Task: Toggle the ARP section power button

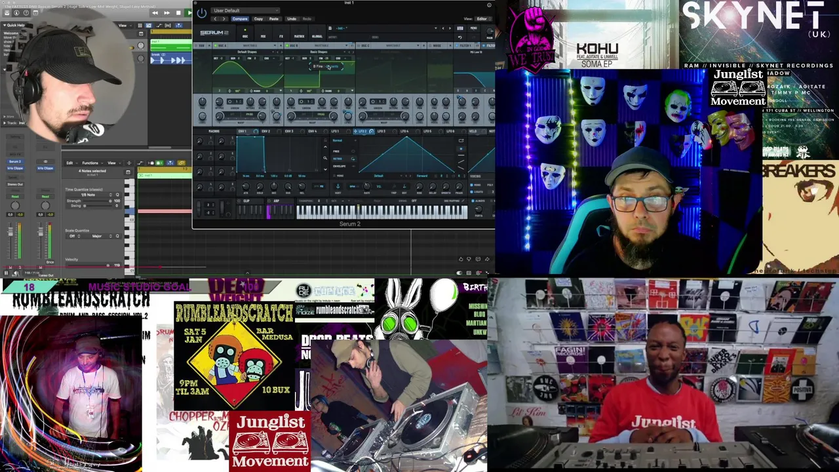Action: [269, 201]
